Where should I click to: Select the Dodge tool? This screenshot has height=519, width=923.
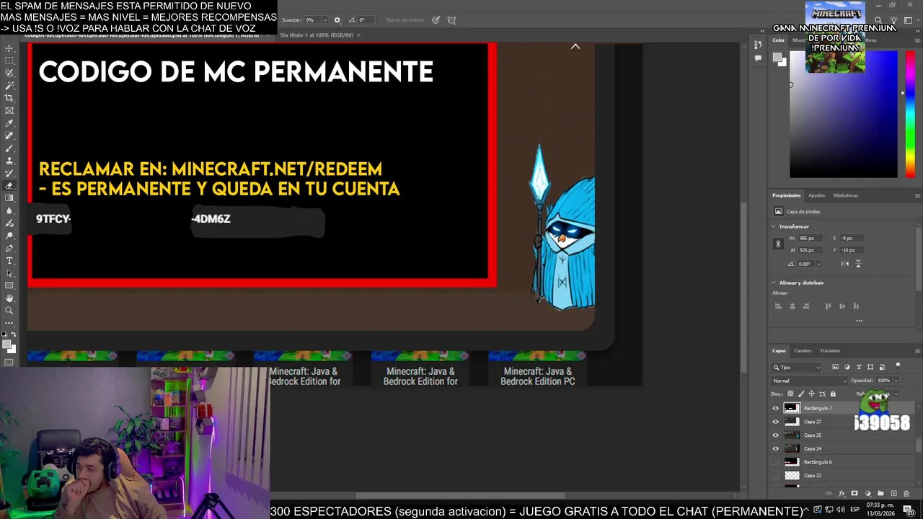9,236
